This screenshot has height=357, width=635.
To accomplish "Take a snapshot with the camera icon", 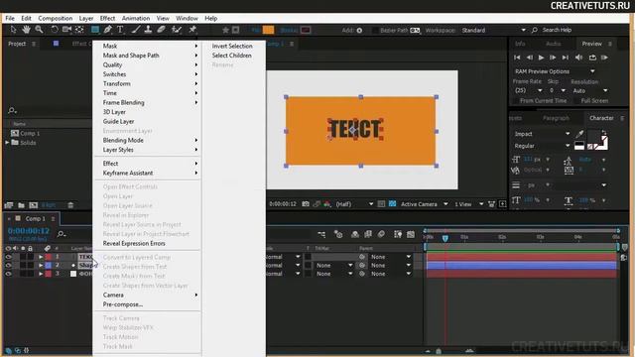I will [306, 204].
